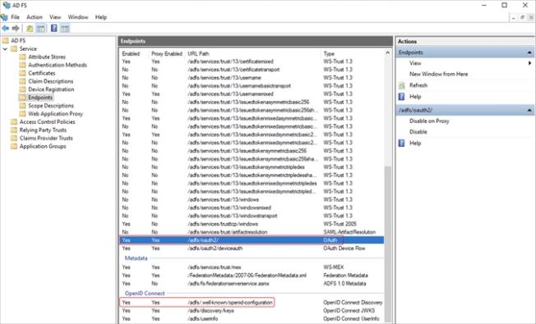Sort by Type column header
The width and height of the screenshot is (536, 324).
[329, 53]
